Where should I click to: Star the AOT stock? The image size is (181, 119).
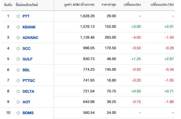pyautogui.click(x=18, y=102)
